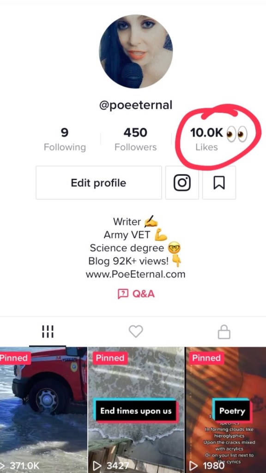
Task: Show liked videos heart tab
Action: tap(136, 332)
